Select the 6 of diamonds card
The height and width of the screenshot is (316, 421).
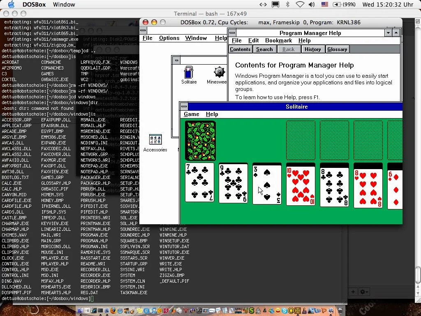pyautogui.click(x=395, y=189)
